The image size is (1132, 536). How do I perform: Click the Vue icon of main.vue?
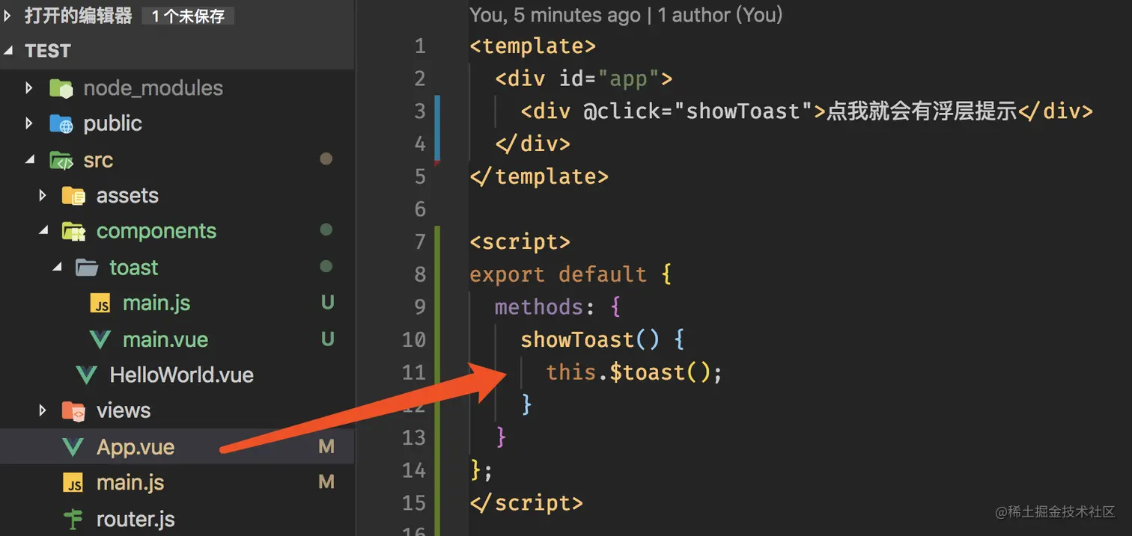tap(100, 339)
